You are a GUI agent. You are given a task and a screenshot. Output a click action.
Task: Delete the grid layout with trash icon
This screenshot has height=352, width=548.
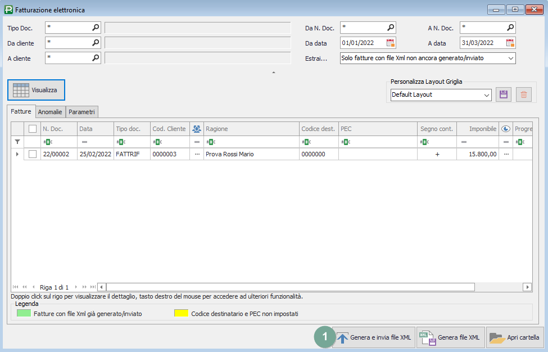[x=524, y=94]
